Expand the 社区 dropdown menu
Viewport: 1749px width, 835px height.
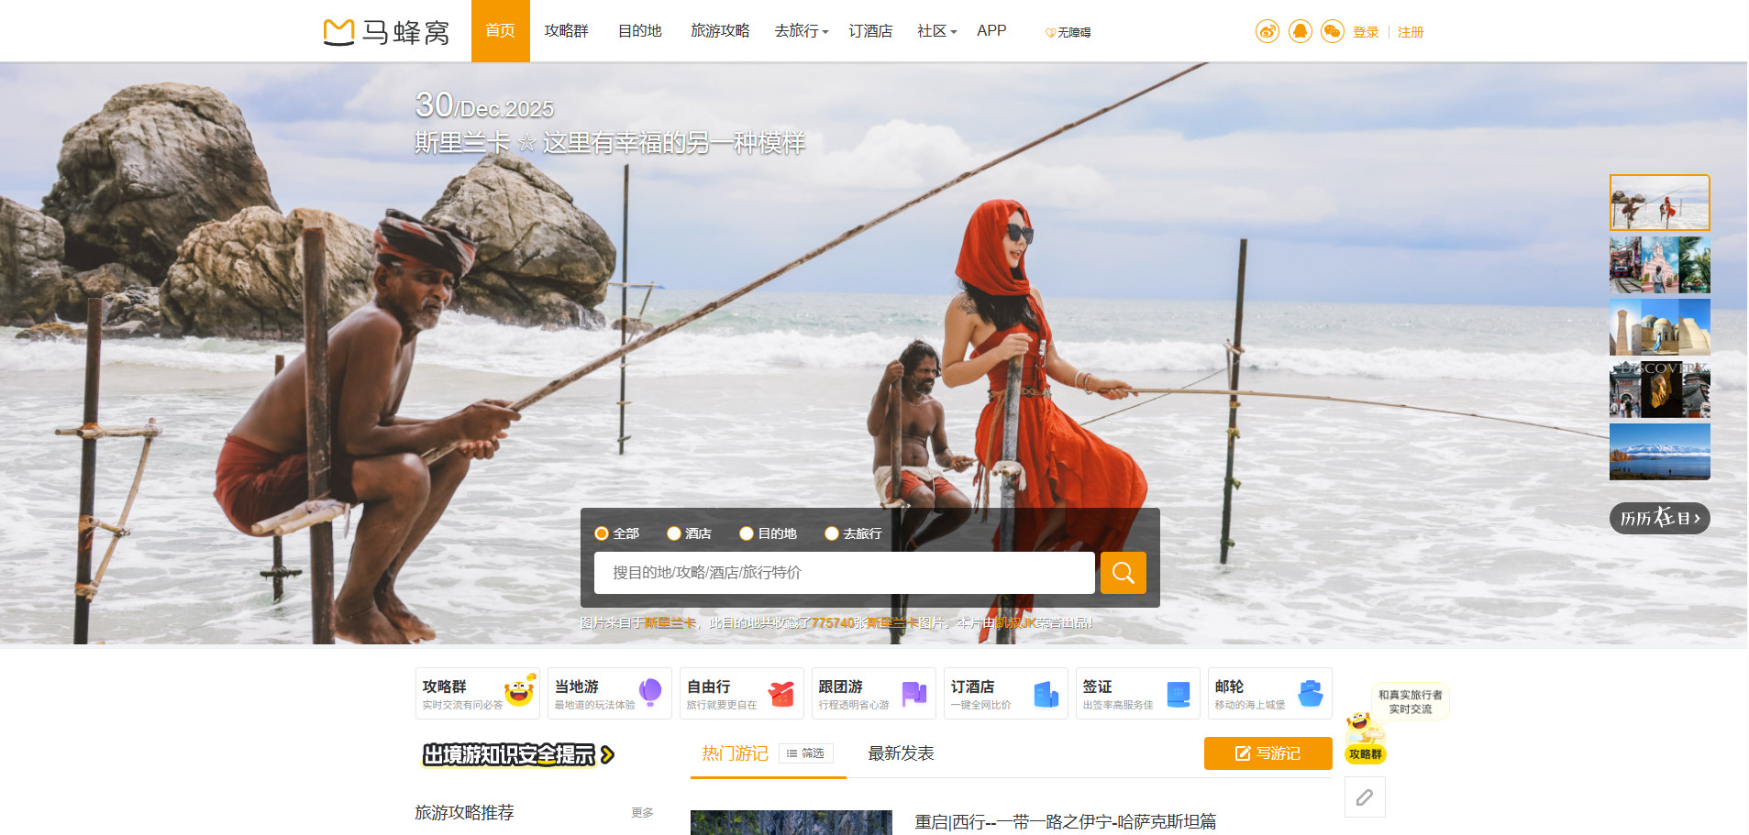point(936,31)
